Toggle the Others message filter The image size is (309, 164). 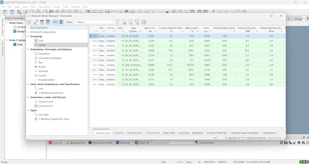pos(142,143)
